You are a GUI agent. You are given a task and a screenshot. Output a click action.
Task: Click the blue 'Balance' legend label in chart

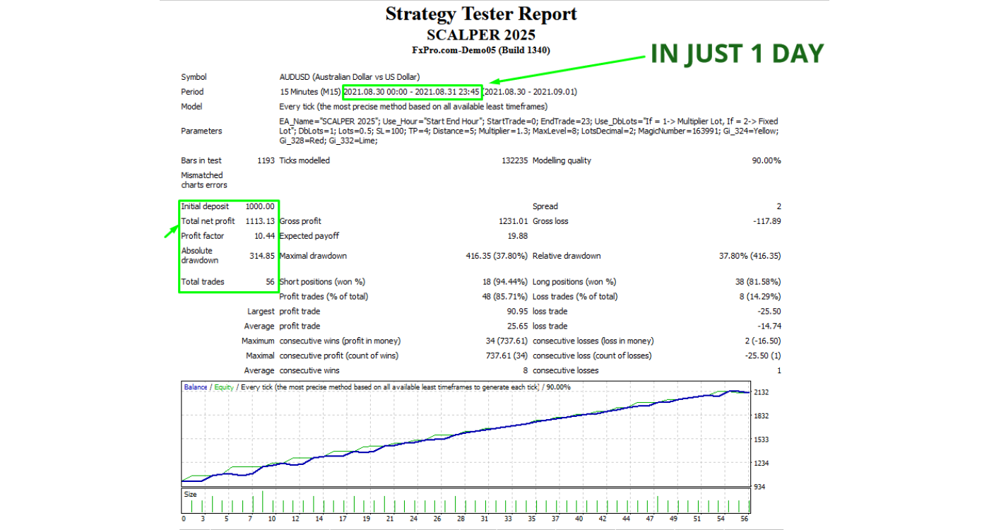point(196,387)
